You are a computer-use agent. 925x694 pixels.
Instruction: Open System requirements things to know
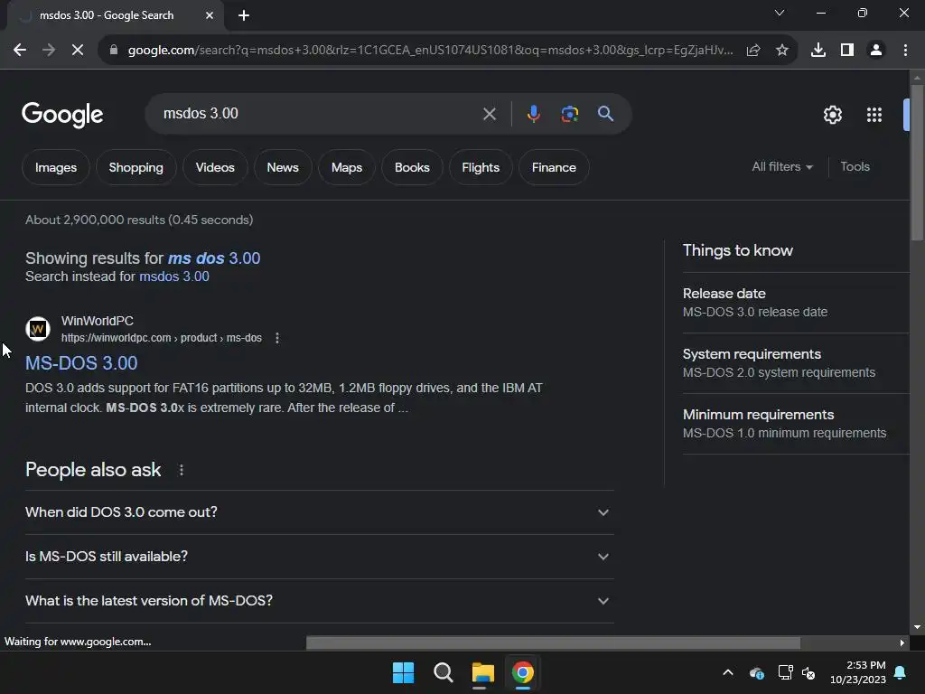pyautogui.click(x=796, y=363)
